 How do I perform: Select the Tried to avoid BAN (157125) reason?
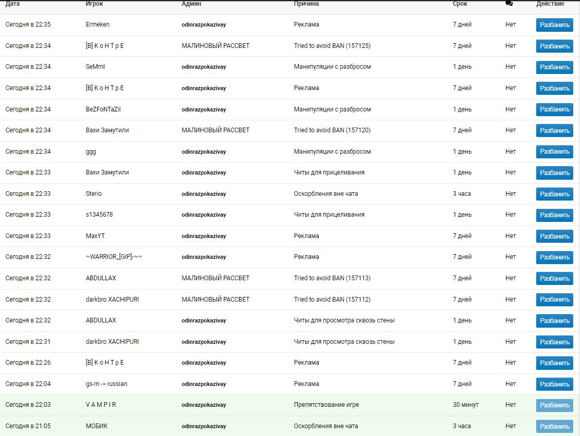pyautogui.click(x=332, y=46)
